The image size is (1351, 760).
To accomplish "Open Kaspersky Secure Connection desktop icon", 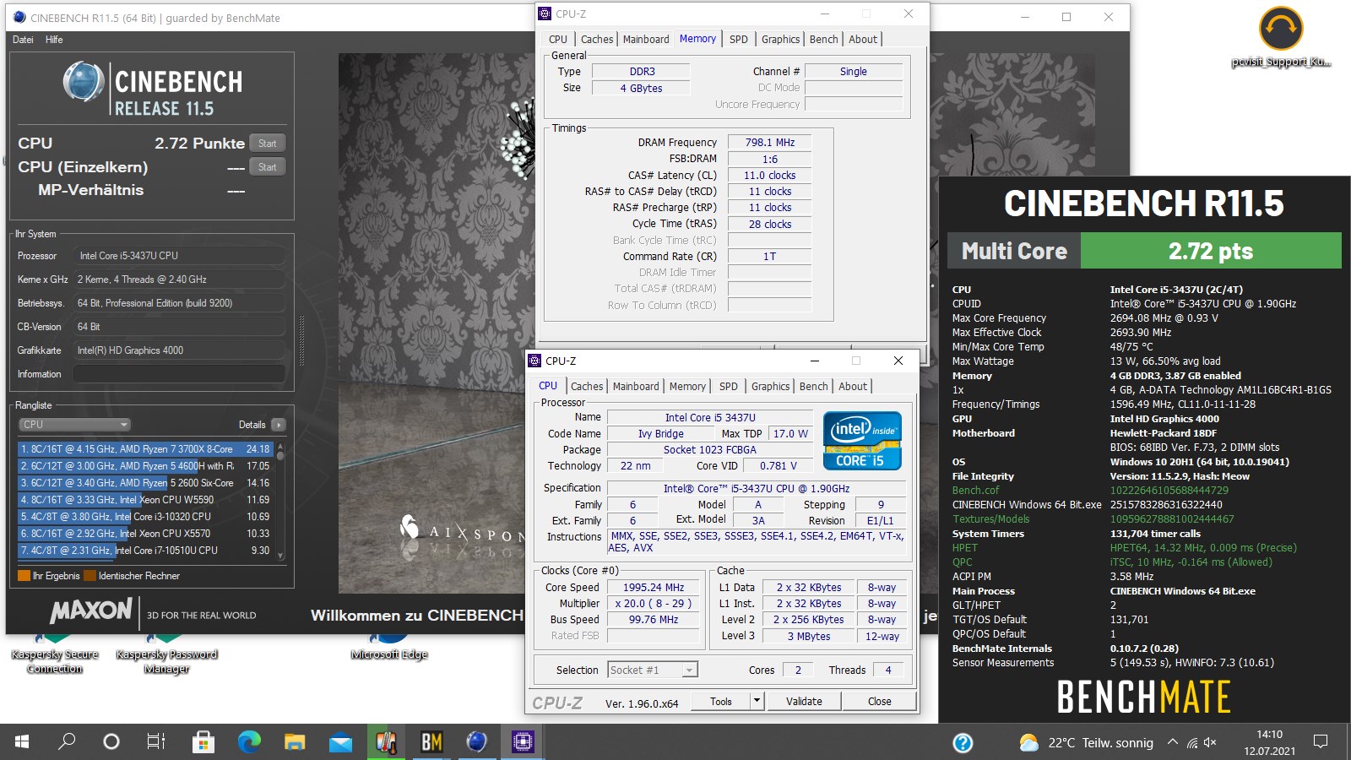I will [55, 655].
